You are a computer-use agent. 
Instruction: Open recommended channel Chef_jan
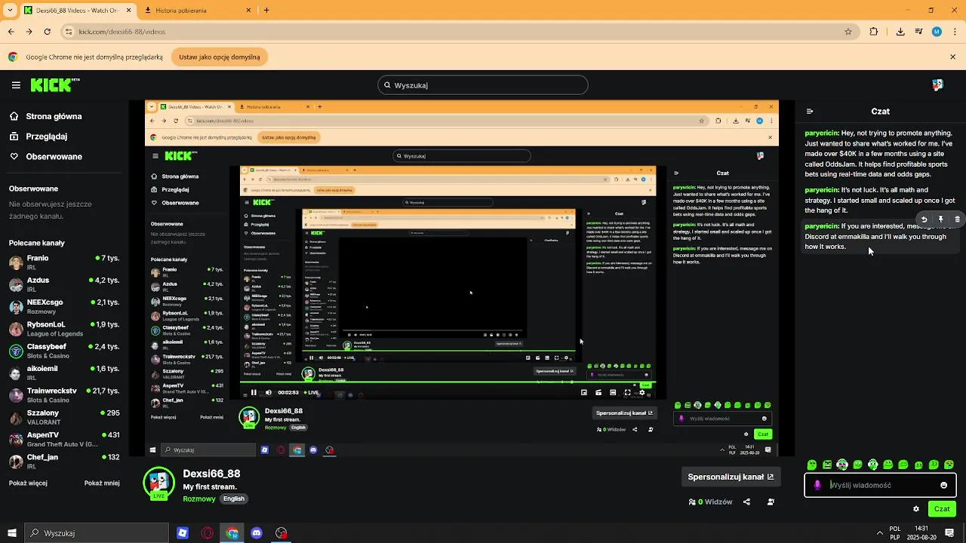(64, 462)
